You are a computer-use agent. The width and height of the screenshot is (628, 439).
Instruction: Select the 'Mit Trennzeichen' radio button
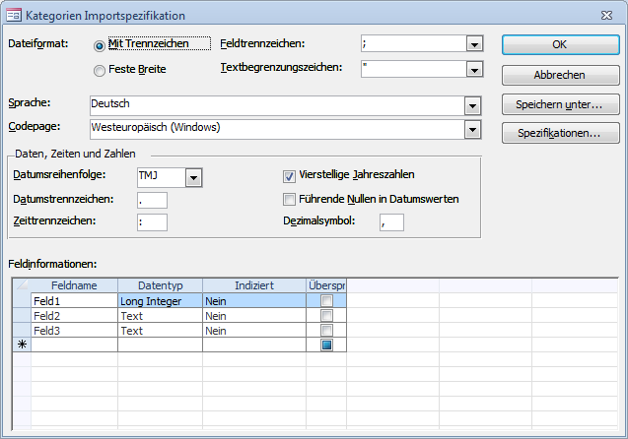point(100,45)
